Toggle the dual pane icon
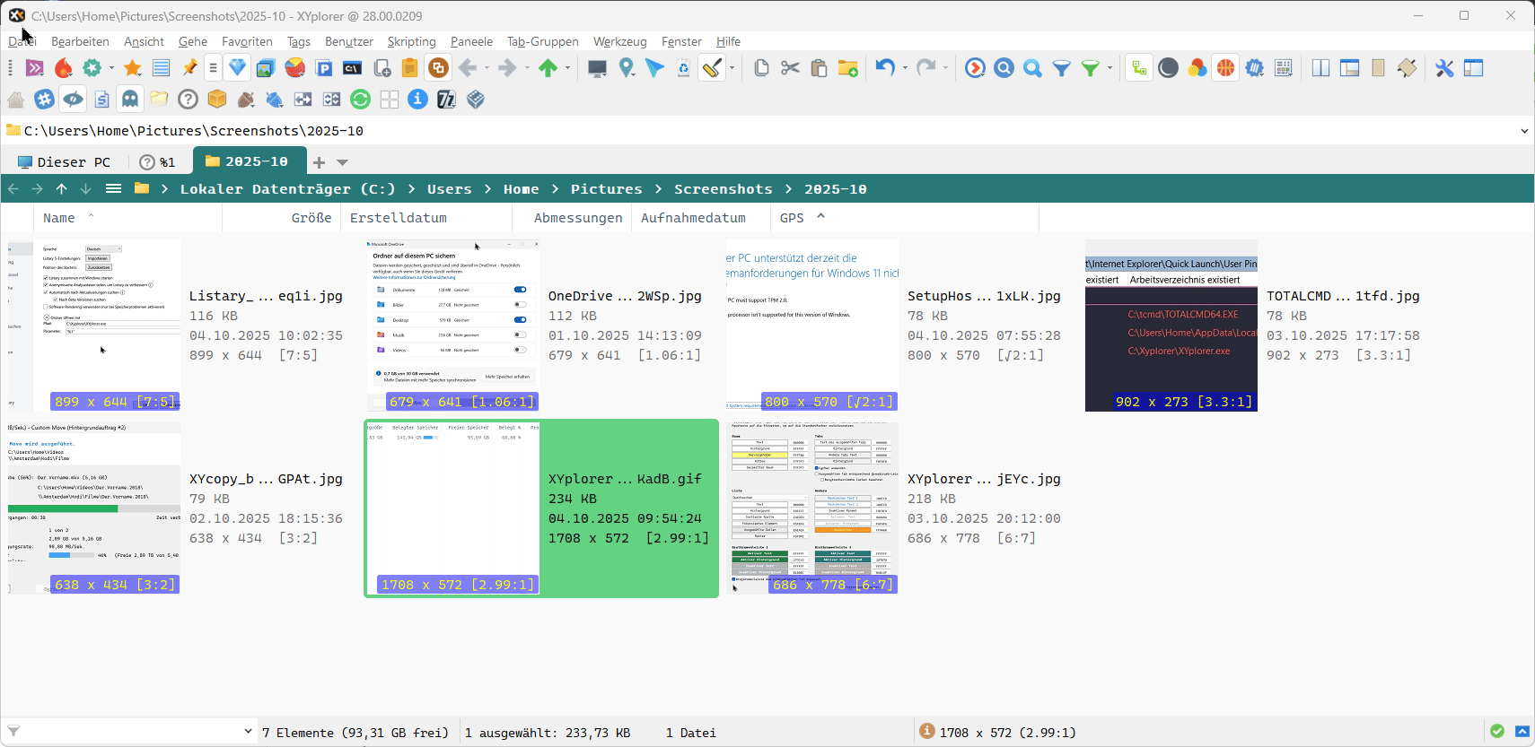This screenshot has height=747, width=1535. pos(1320,68)
